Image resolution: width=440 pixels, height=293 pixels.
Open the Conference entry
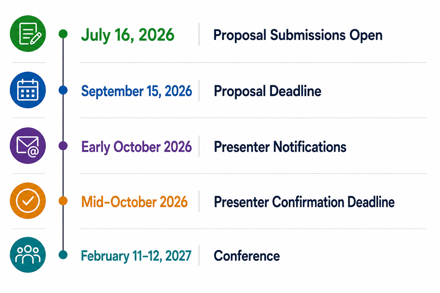click(x=247, y=256)
